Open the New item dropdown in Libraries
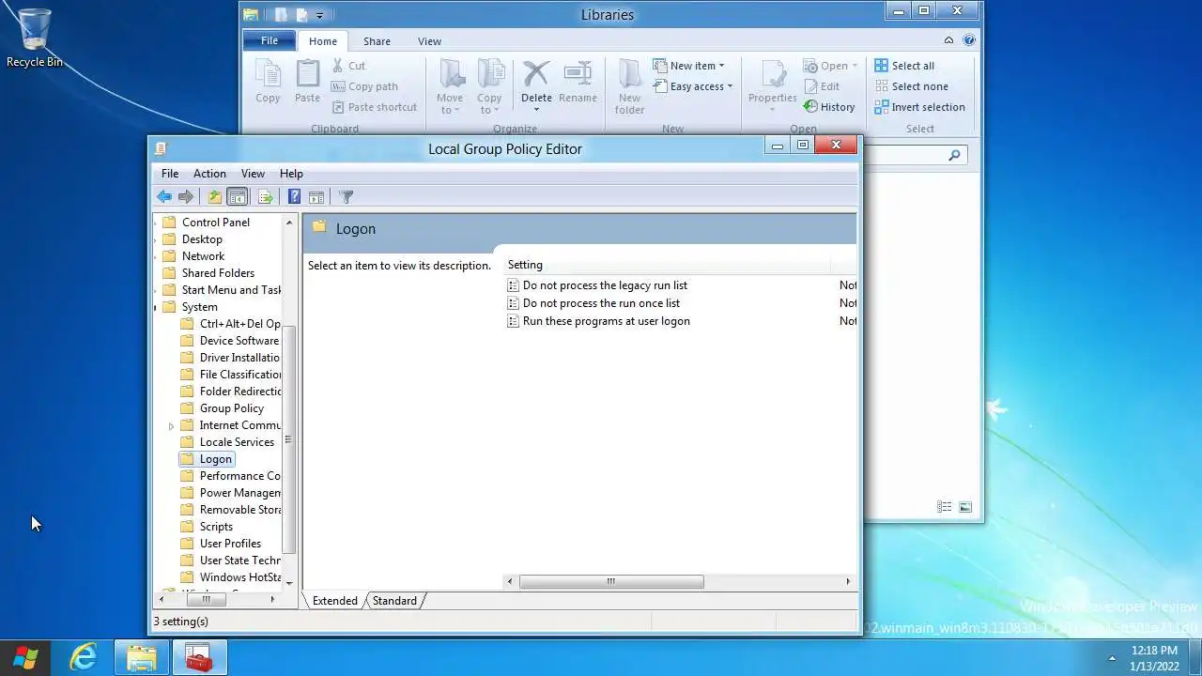Viewport: 1202px width, 676px height. (x=688, y=66)
